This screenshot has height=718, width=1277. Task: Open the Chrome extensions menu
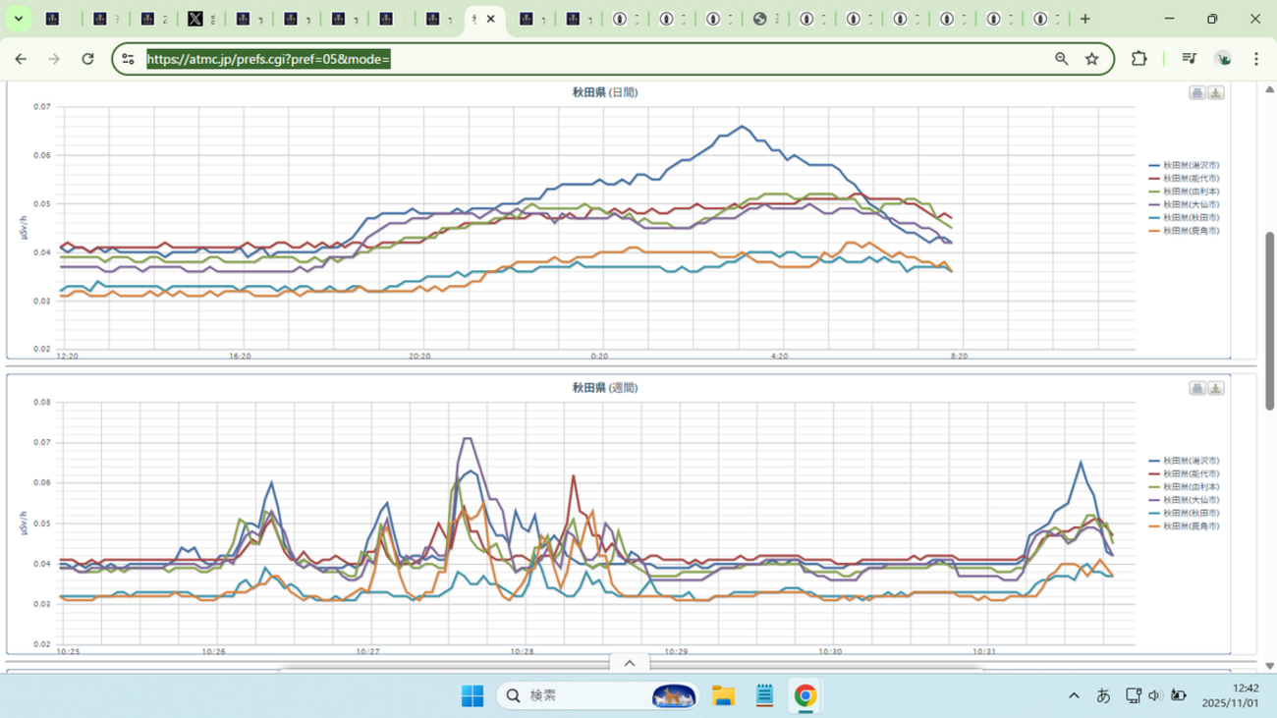tap(1138, 59)
